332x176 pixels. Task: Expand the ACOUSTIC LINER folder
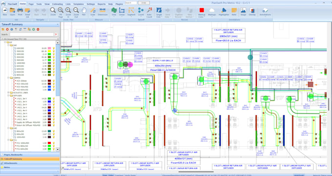8,92
